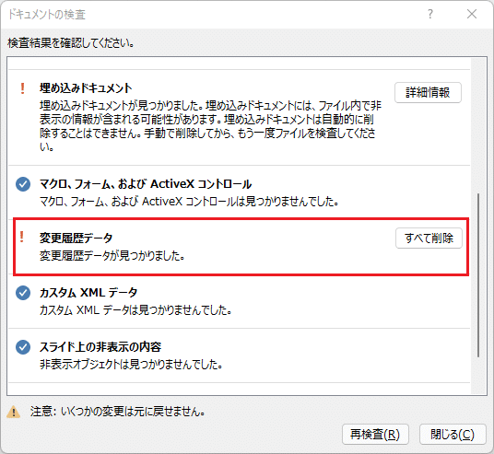Click the 閉じる(C) button
The width and height of the screenshot is (494, 454).
click(453, 435)
